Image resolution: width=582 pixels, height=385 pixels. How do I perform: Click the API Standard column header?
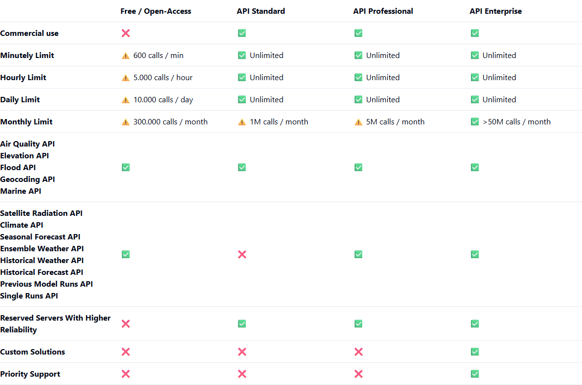click(x=261, y=11)
